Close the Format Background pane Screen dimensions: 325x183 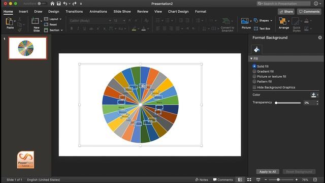[x=320, y=38]
